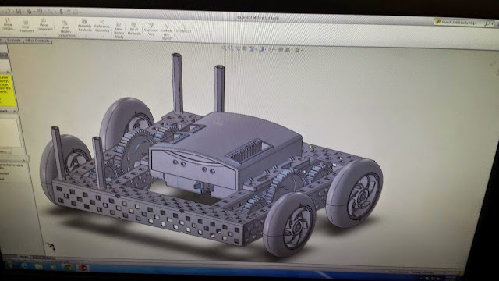Image resolution: width=499 pixels, height=281 pixels.
Task: Start a New Motion Study
Action: [119, 30]
